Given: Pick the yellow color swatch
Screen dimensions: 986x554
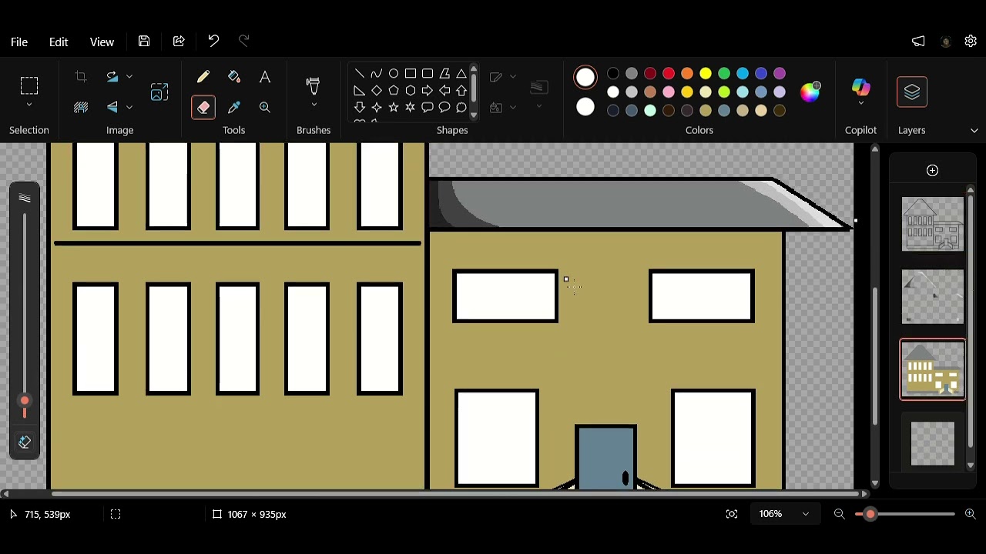Looking at the screenshot, I should point(706,74).
